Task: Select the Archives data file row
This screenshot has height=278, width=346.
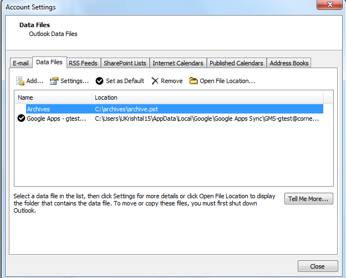Action: [x=38, y=109]
